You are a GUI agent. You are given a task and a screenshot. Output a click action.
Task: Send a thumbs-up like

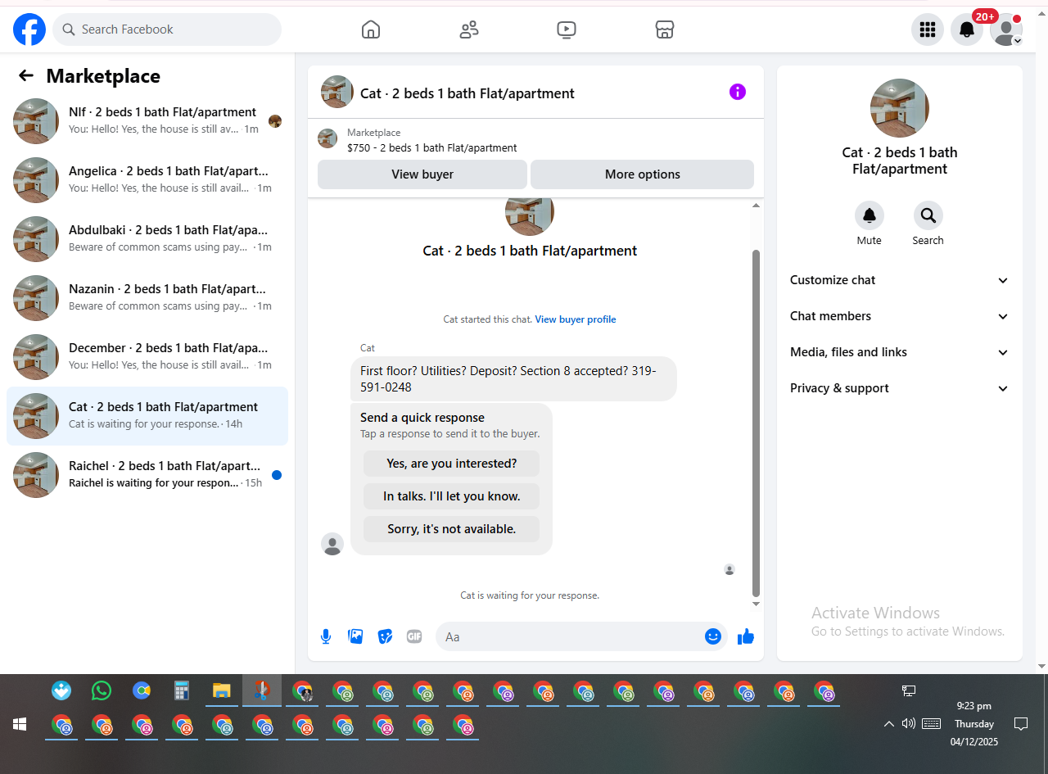746,636
